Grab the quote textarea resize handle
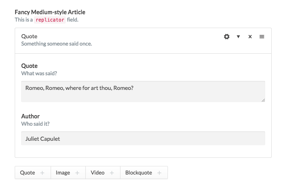 click(x=263, y=100)
